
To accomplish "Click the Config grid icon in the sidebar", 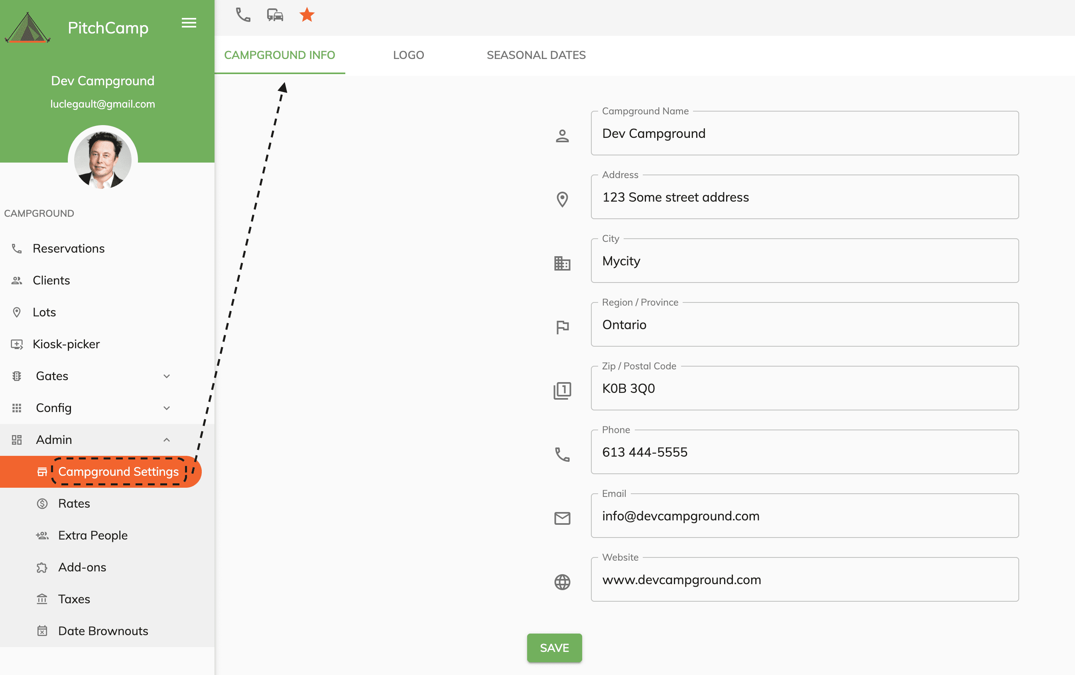I will tap(17, 408).
